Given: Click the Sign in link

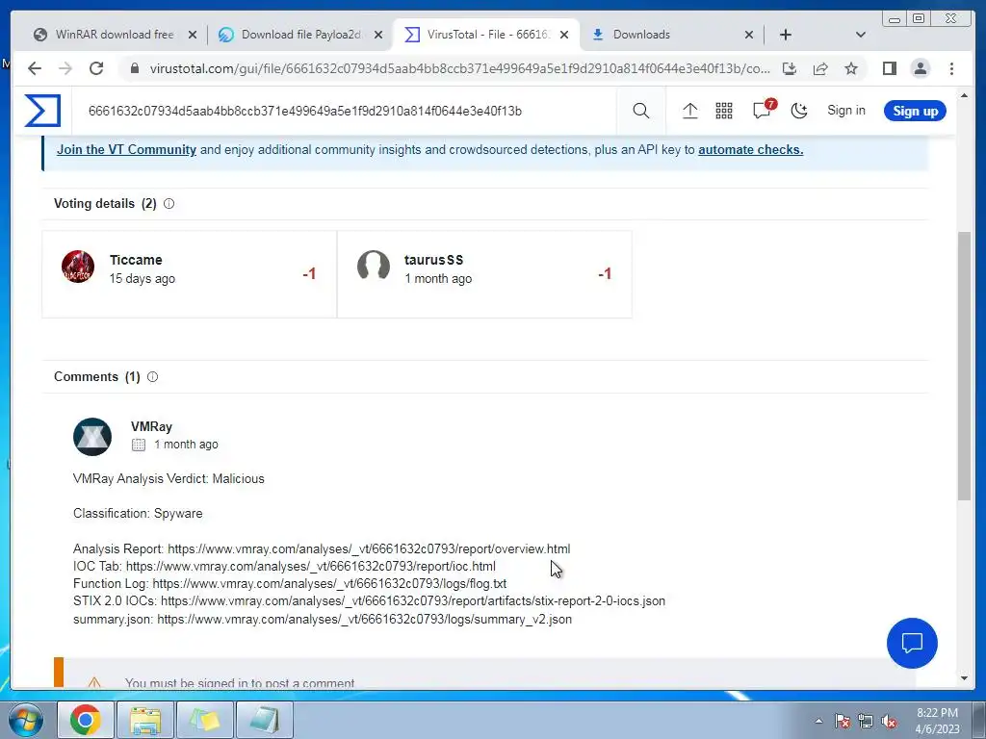Looking at the screenshot, I should (845, 110).
